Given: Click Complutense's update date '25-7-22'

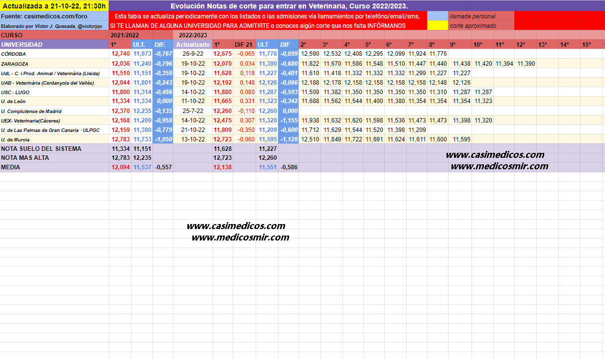Looking at the screenshot, I should coord(193,112).
